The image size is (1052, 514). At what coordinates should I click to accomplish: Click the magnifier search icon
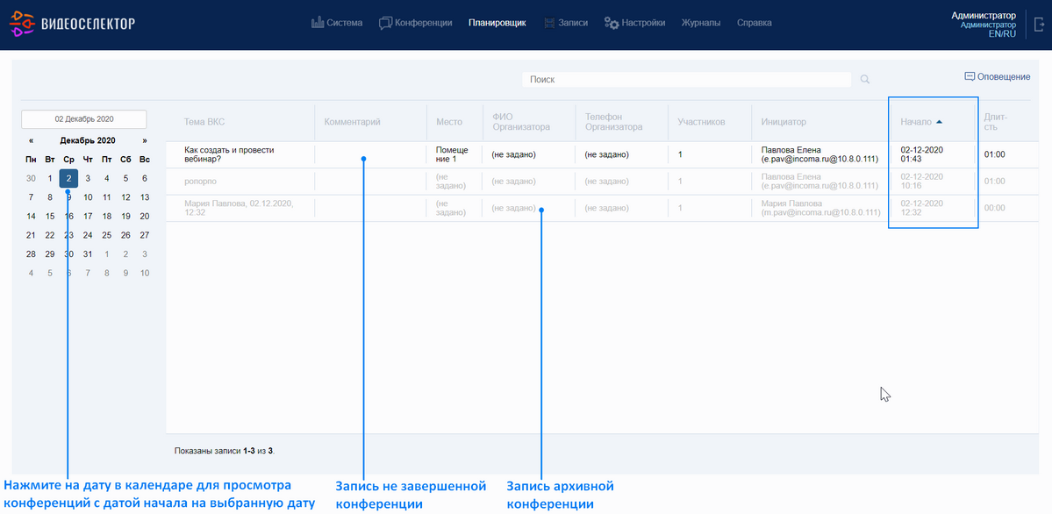[865, 79]
